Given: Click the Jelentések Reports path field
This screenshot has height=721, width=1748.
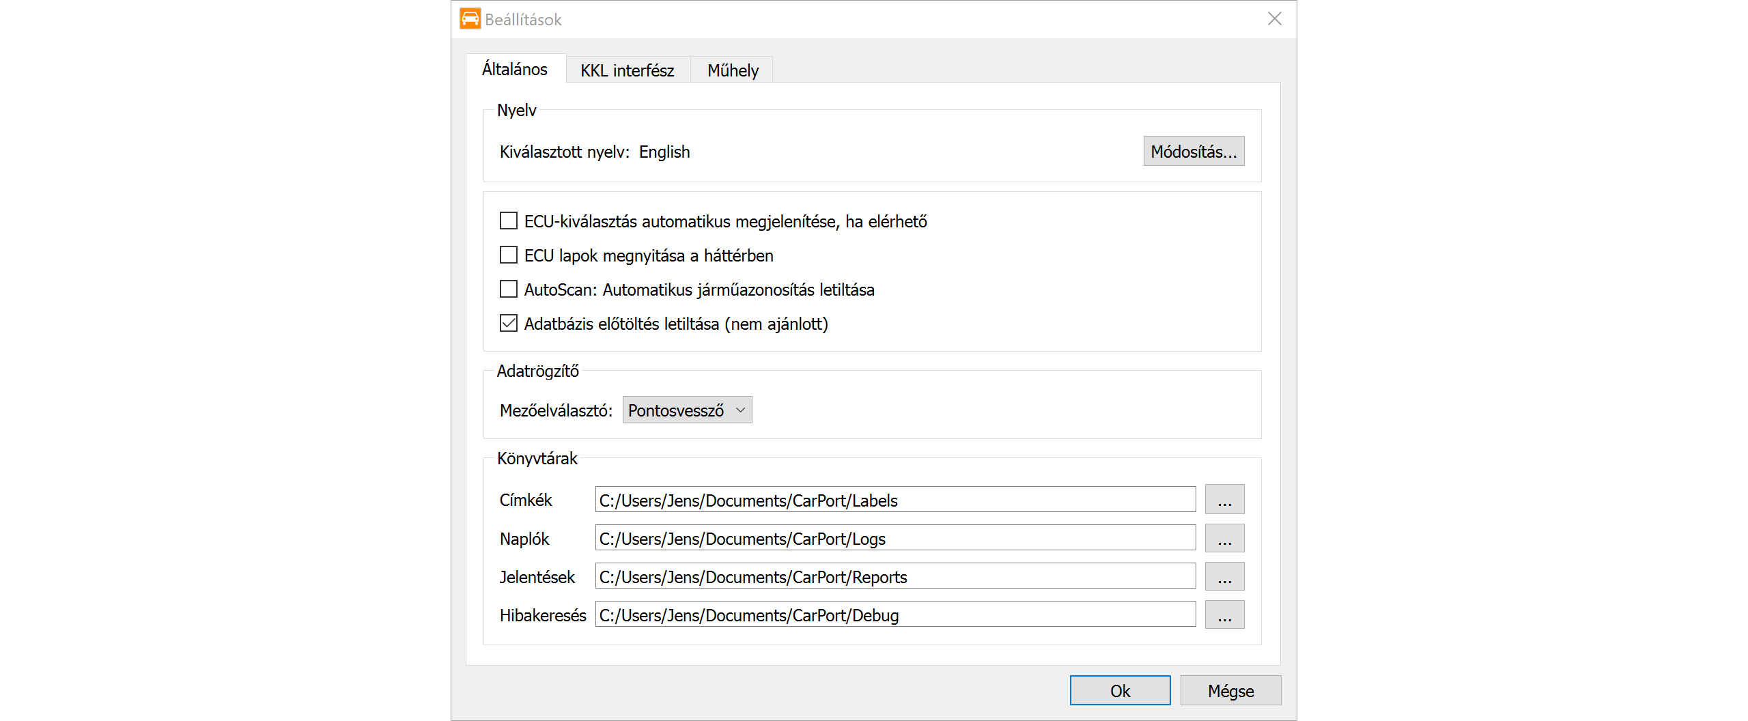Looking at the screenshot, I should (894, 576).
